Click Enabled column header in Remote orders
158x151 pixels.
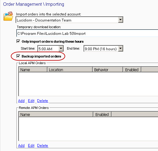coord(102,114)
